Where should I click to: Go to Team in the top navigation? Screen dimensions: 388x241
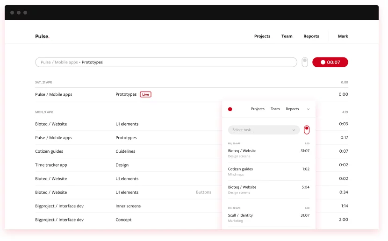(287, 36)
